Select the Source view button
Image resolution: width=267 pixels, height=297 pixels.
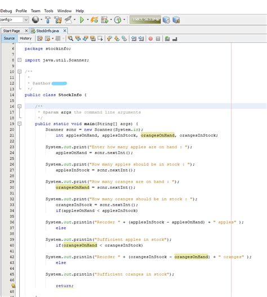(9, 38)
